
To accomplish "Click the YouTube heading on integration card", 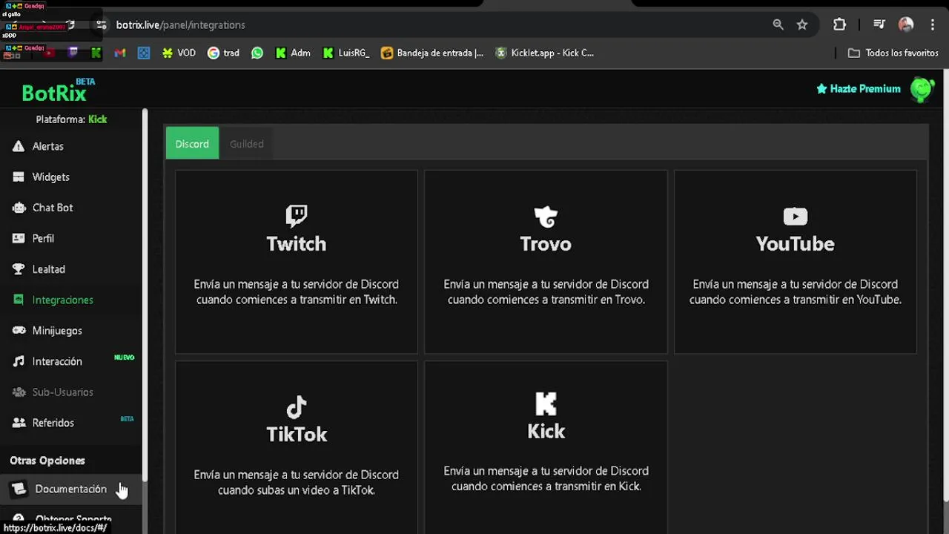I will coord(796,244).
